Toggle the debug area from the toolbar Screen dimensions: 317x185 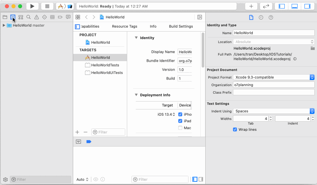pos(295,6)
